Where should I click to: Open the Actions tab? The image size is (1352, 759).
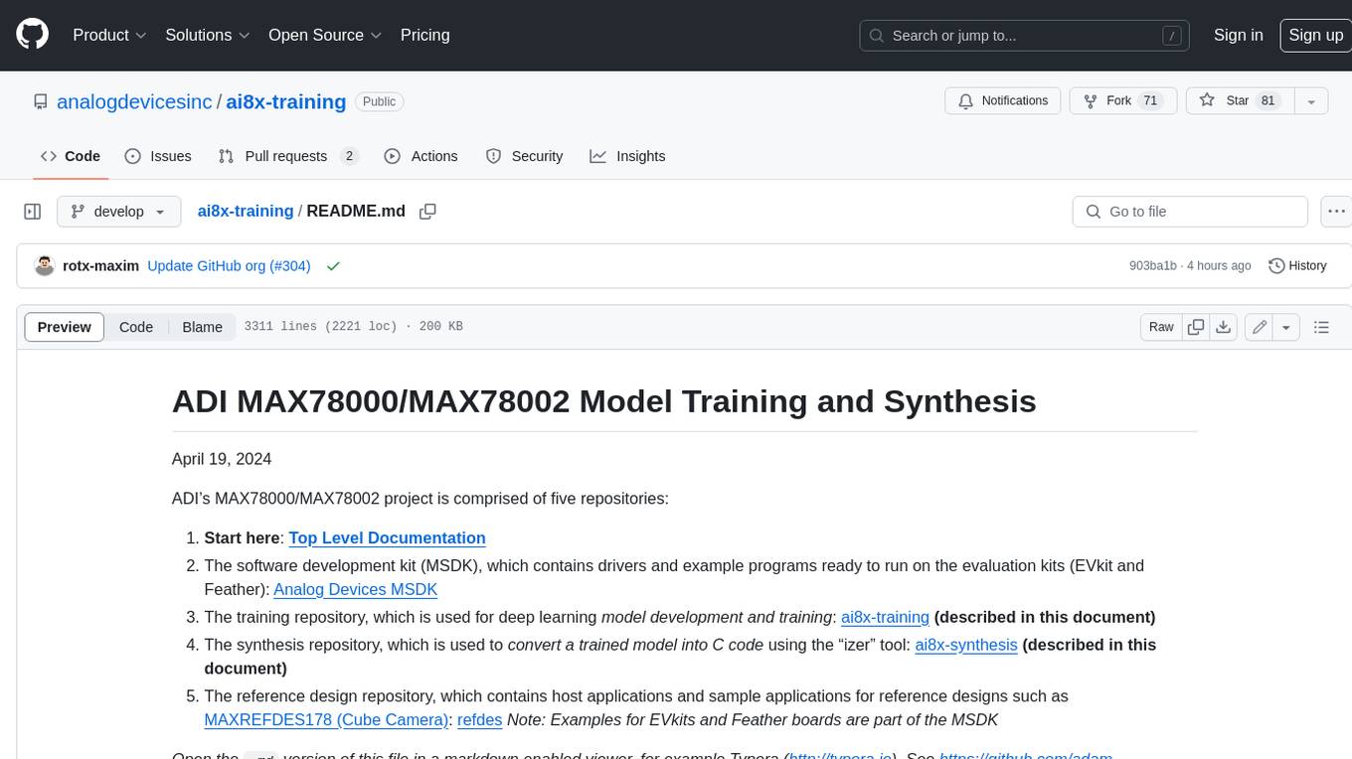[421, 156]
